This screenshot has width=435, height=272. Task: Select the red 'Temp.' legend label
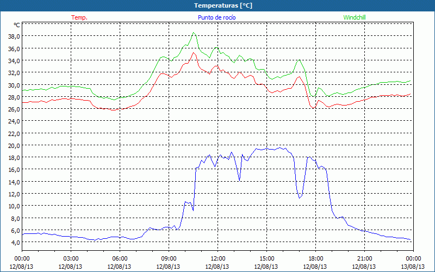79,17
